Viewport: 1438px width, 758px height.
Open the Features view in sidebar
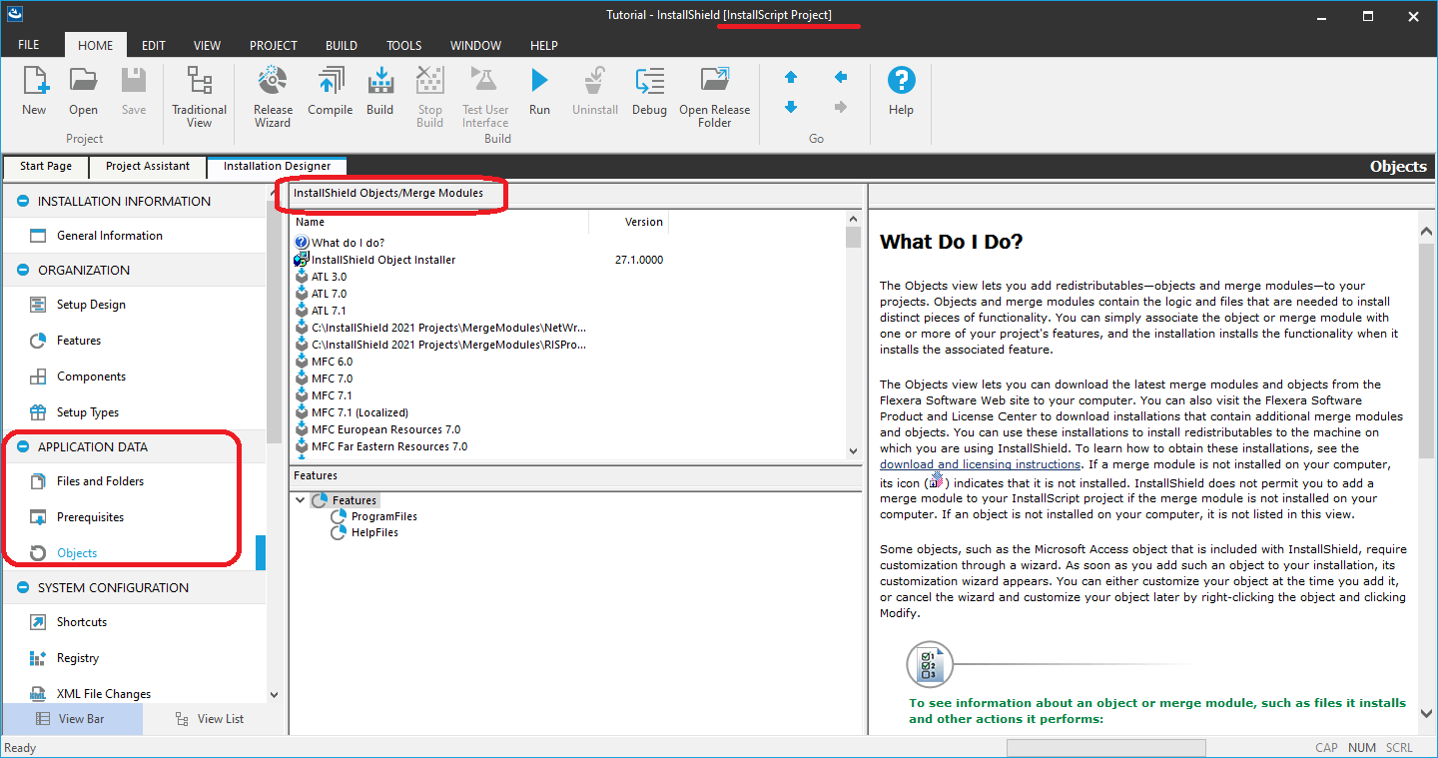tap(79, 341)
